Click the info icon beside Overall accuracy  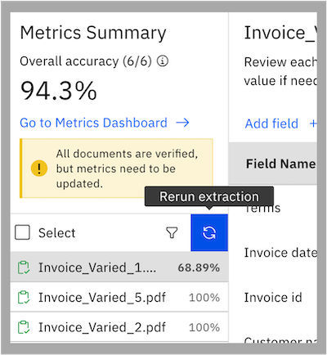163,61
